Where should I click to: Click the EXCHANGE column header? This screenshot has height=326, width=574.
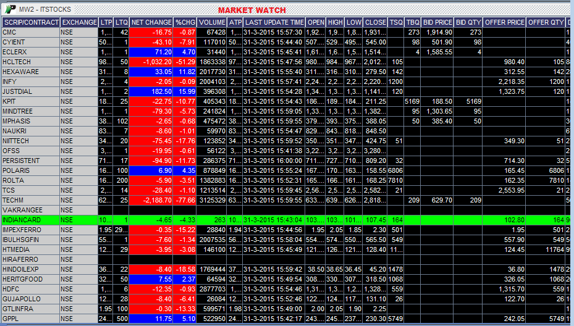pos(79,22)
